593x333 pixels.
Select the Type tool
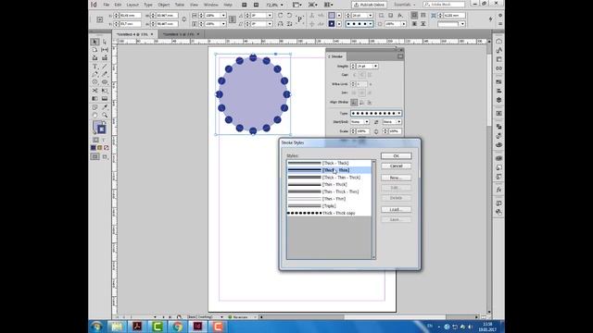pyautogui.click(x=95, y=67)
